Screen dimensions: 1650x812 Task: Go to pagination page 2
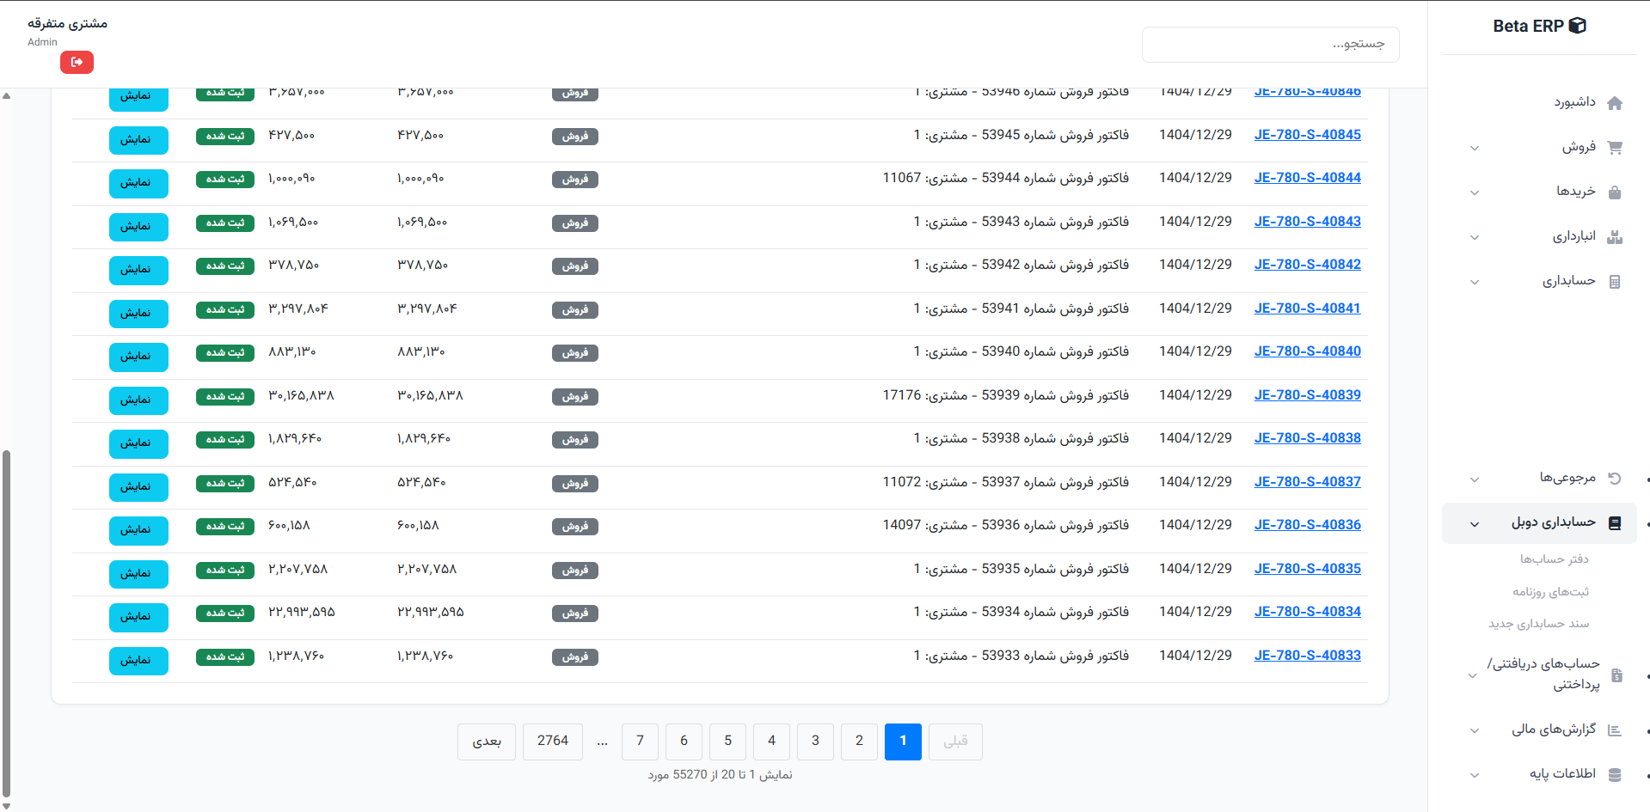859,742
